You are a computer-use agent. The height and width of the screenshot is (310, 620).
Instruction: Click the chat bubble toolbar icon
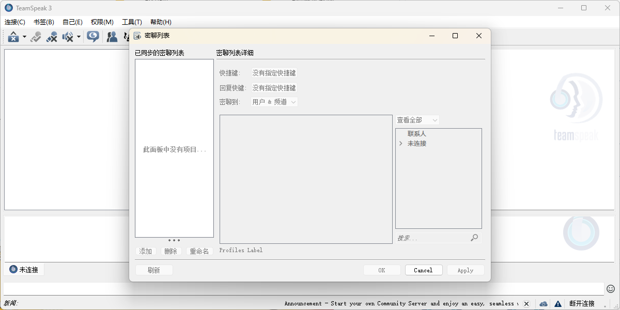tap(93, 37)
